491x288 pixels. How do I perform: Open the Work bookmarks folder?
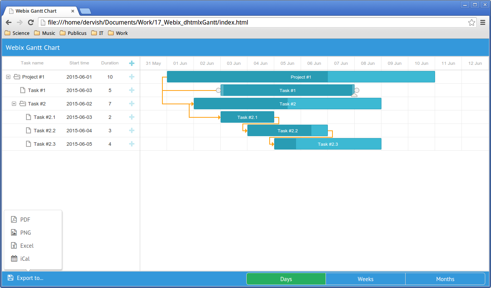(118, 33)
